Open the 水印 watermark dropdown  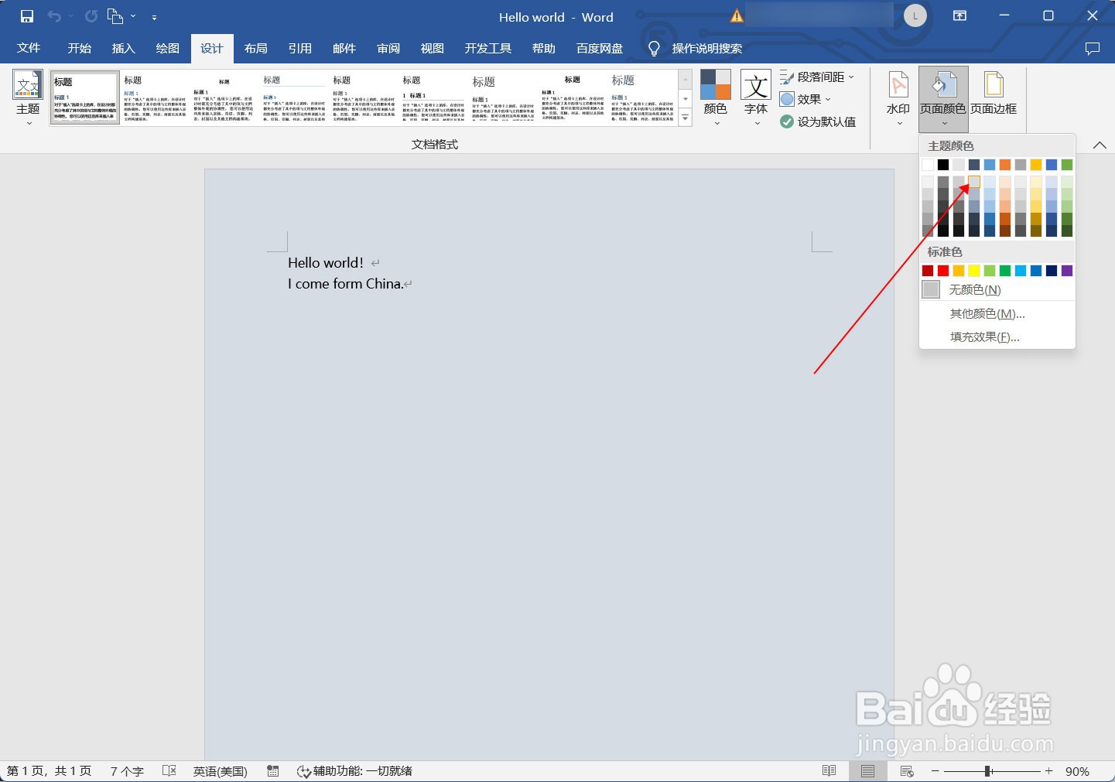click(x=898, y=99)
